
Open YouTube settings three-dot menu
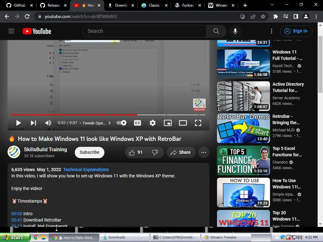272,31
